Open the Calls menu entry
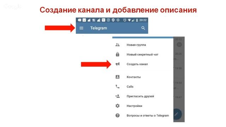 [x=130, y=87]
